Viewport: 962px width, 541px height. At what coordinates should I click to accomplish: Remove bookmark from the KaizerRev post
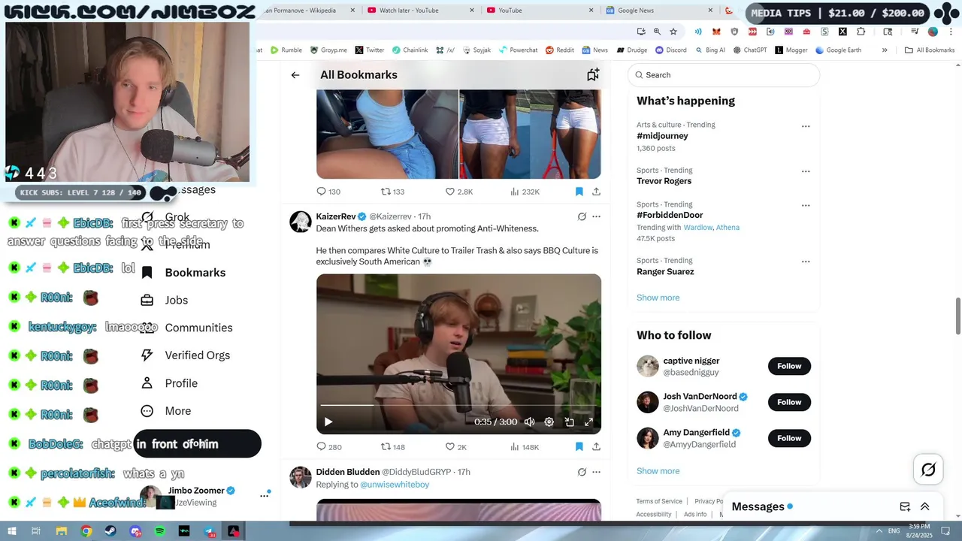pyautogui.click(x=579, y=446)
